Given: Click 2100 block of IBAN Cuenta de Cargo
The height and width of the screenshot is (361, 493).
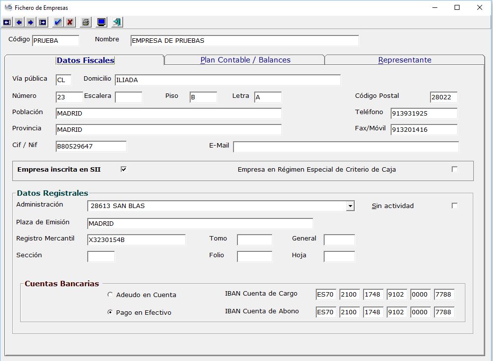Looking at the screenshot, I should [x=349, y=295].
